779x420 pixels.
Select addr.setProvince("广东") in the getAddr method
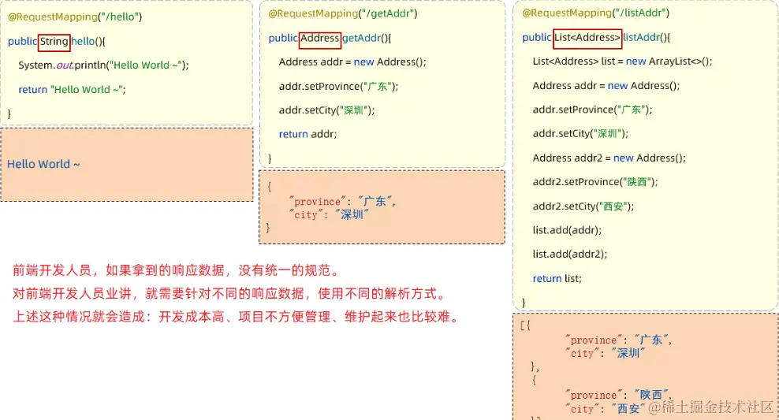pos(338,87)
